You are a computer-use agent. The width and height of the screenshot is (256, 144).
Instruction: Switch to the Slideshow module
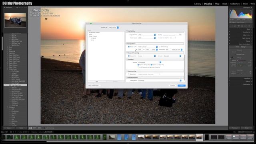click(235, 4)
